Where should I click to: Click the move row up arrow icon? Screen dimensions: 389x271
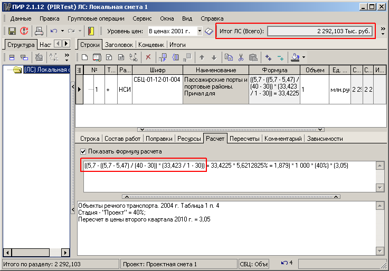[x=202, y=57]
